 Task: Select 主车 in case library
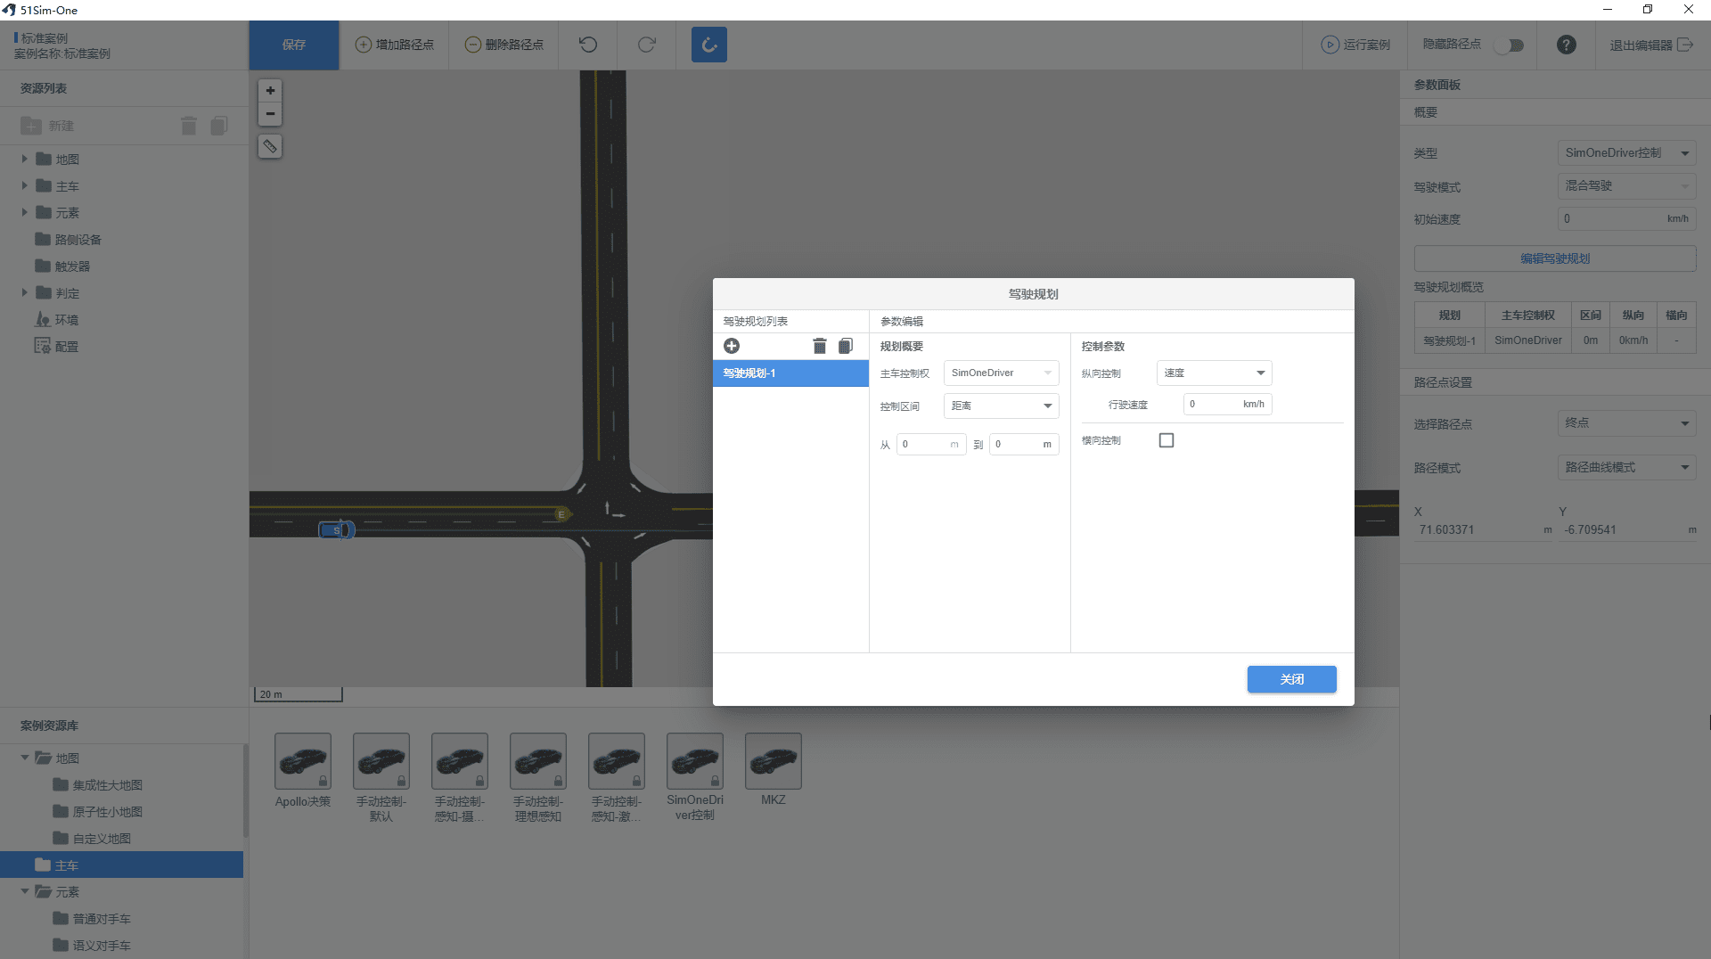point(121,865)
